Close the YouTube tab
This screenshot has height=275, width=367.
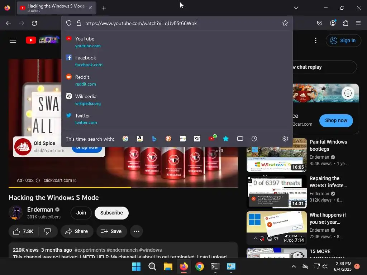pos(90,8)
